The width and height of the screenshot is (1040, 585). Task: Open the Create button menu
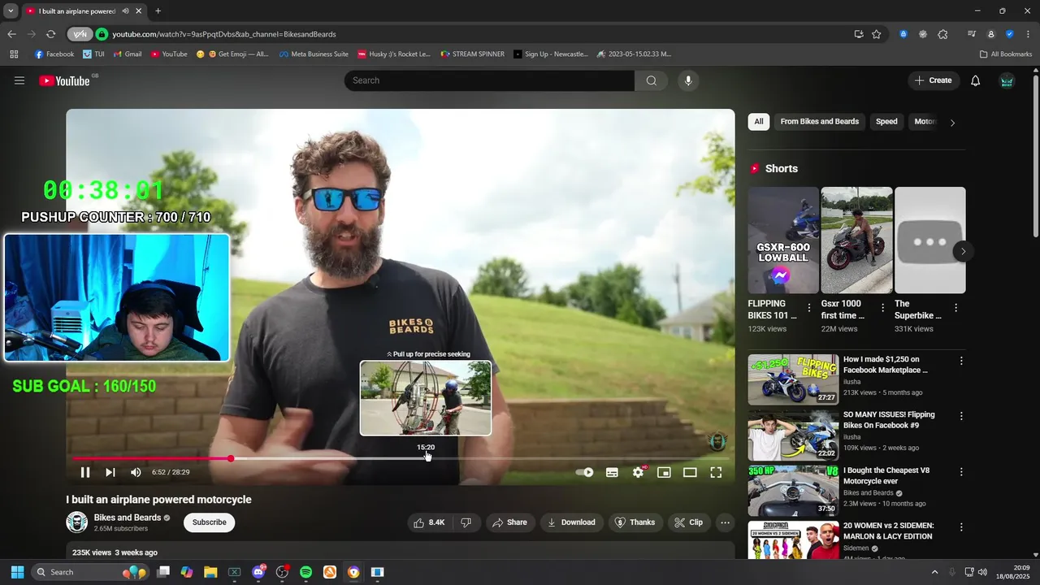934,80
